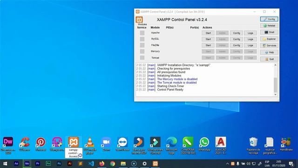Toggle the Tomcat service checkbox
Screen dimensions: 298x168
[x=142, y=57]
